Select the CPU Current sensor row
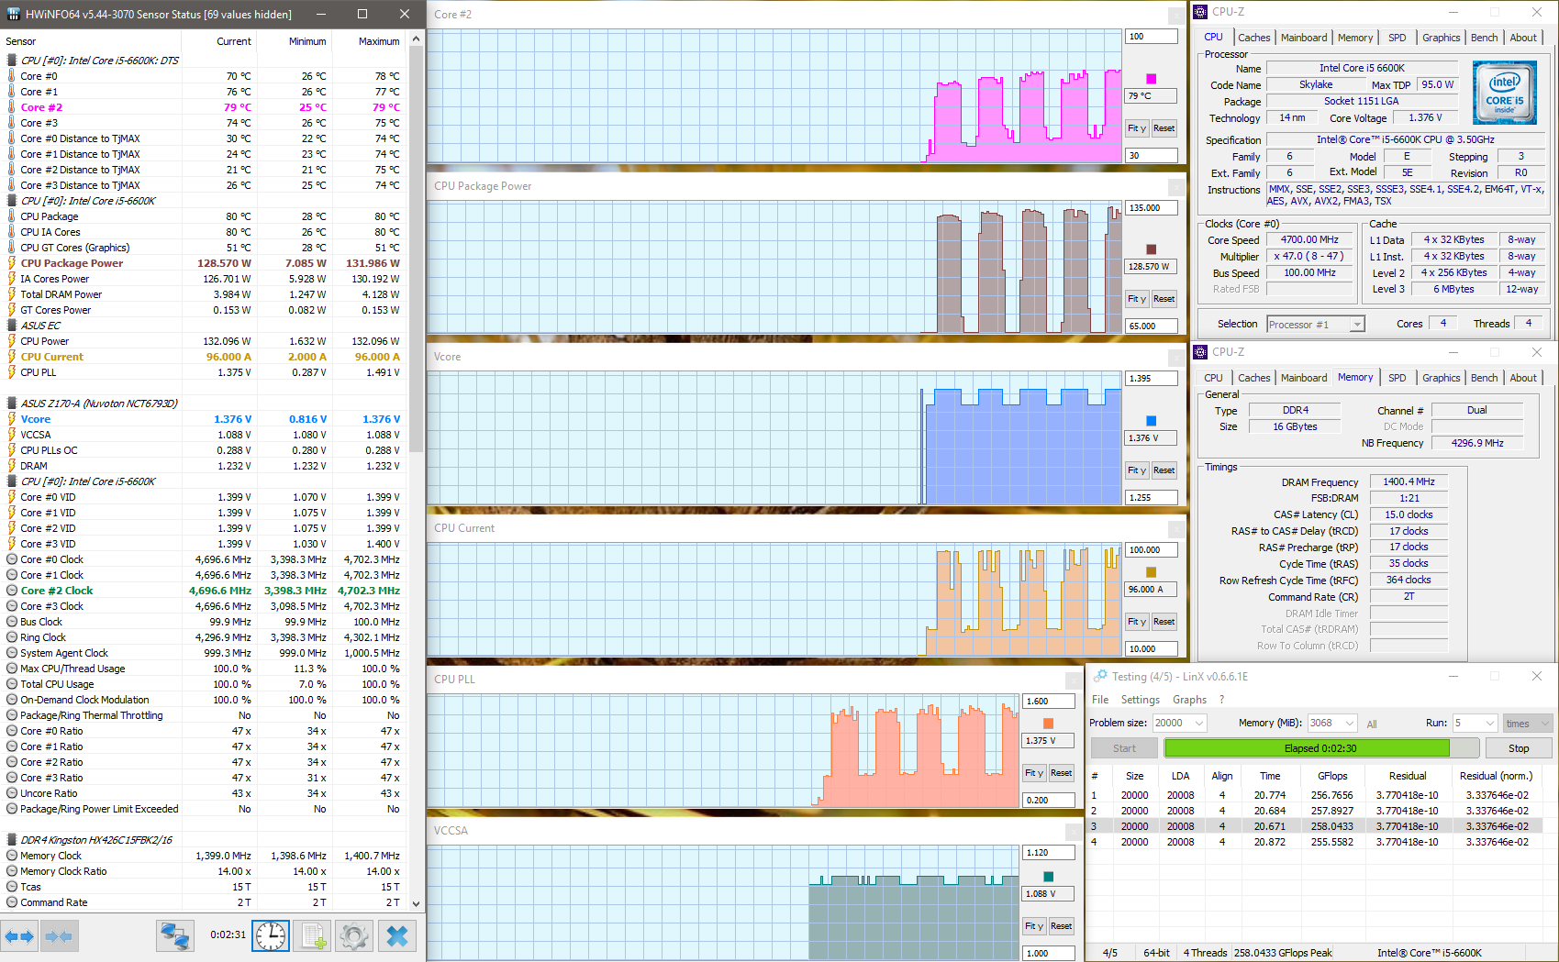The height and width of the screenshot is (962, 1559). coord(203,357)
